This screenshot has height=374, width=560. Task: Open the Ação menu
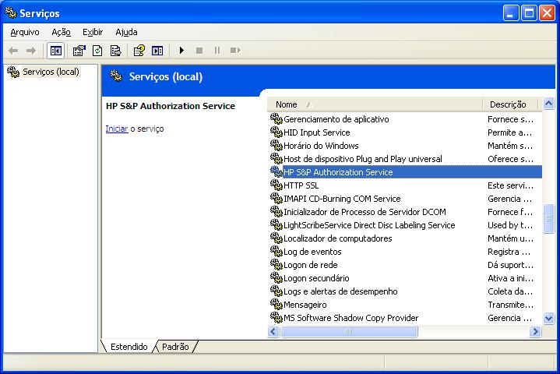coord(61,32)
